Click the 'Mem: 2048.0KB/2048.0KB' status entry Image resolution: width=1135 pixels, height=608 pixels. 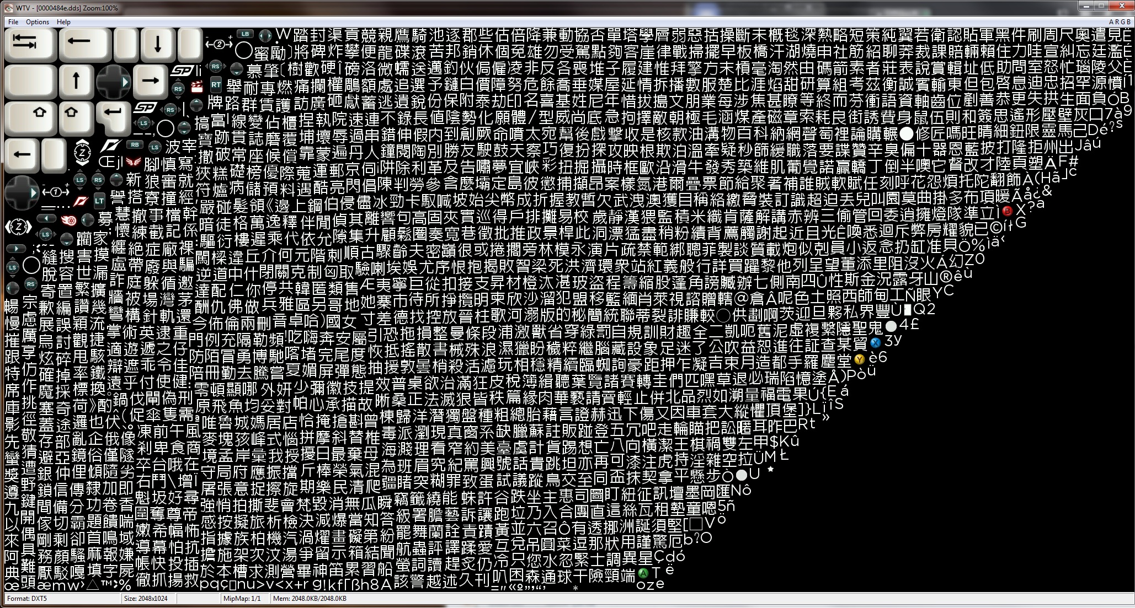coord(310,598)
